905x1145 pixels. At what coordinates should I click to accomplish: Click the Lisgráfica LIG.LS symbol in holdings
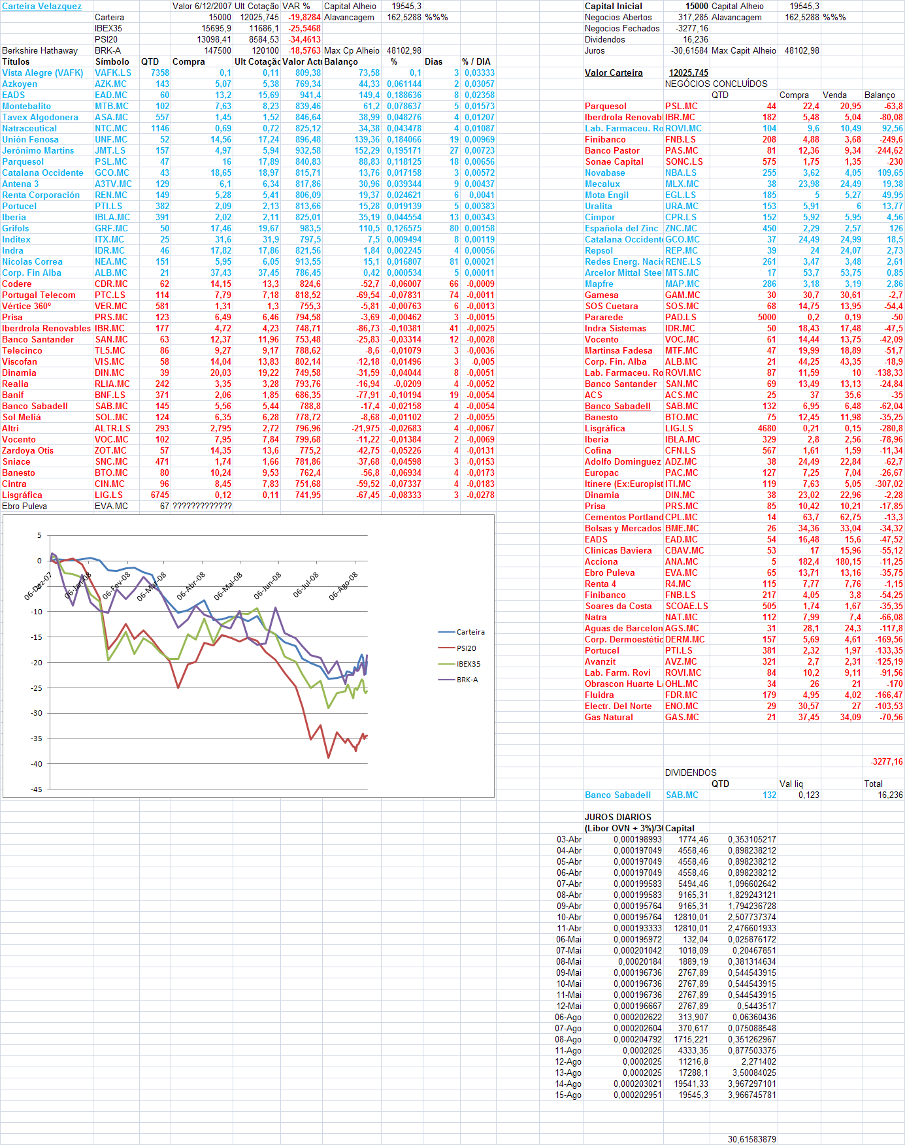coord(109,495)
